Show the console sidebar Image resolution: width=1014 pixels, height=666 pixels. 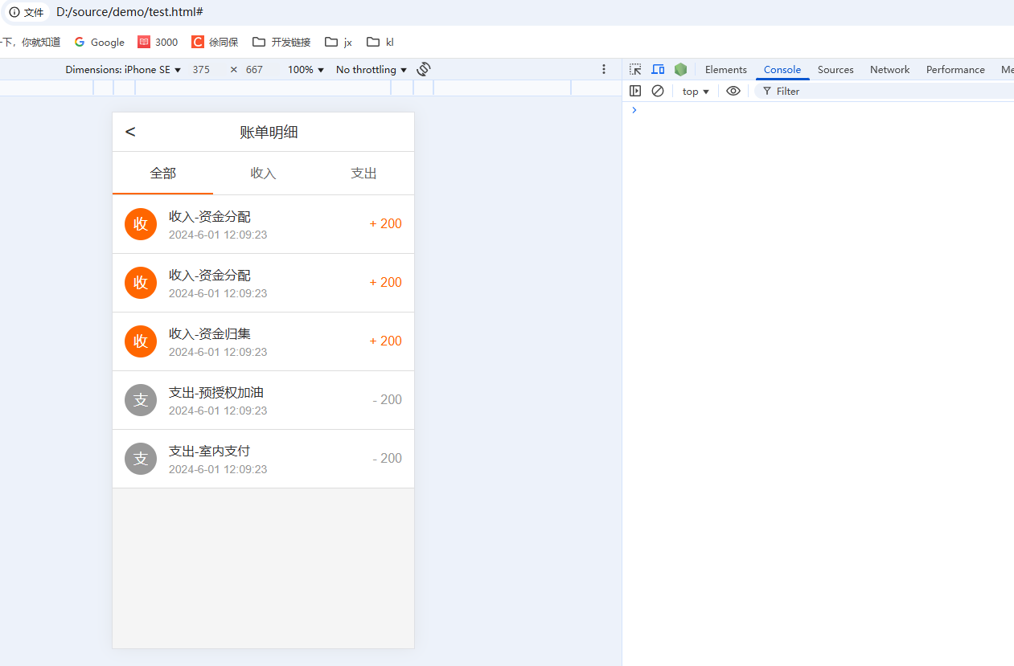pyautogui.click(x=635, y=91)
